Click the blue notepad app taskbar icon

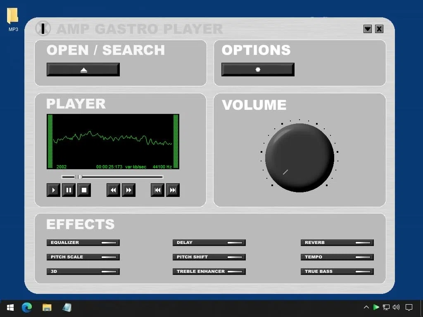coord(67,307)
